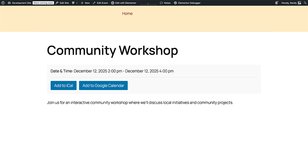Click the performance graph in admin bar
This screenshot has height=166, width=308.
pos(148,3)
